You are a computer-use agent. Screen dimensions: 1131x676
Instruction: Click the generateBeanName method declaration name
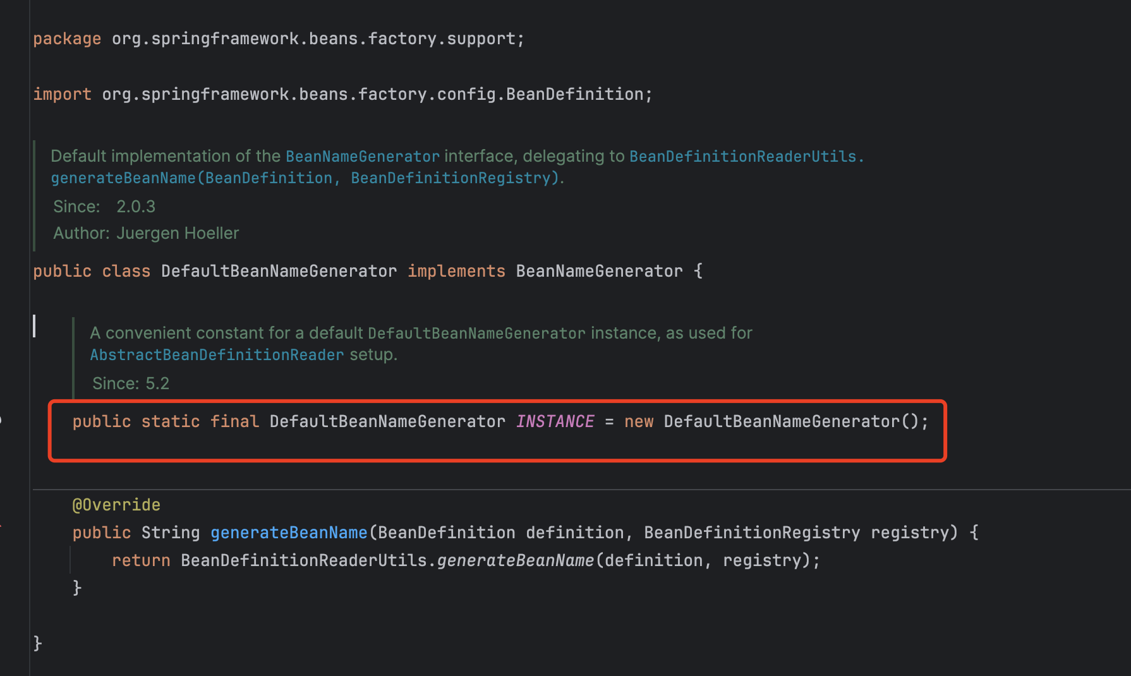289,533
